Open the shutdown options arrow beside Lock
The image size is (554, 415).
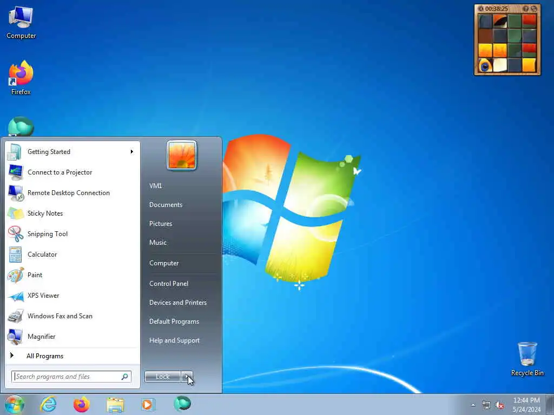tap(187, 377)
